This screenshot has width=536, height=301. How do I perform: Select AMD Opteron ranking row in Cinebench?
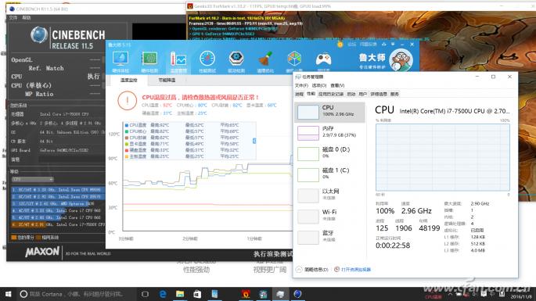[x=58, y=203]
